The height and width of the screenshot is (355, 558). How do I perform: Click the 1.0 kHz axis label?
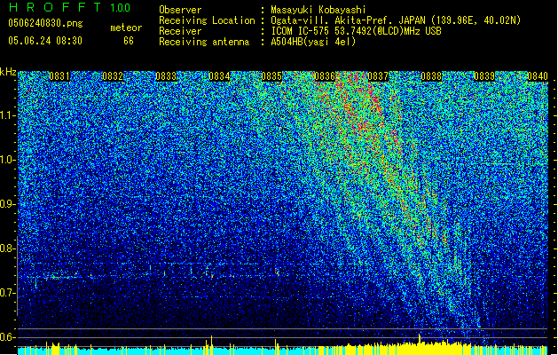coord(7,160)
